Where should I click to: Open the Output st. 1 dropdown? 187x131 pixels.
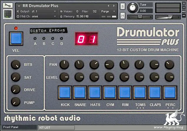55,11
